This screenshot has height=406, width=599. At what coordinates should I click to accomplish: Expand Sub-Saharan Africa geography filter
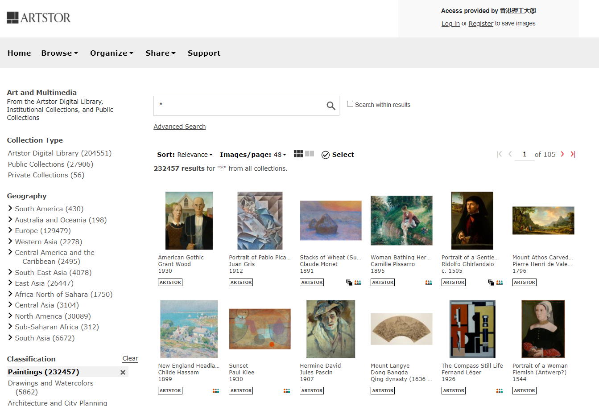coord(10,326)
